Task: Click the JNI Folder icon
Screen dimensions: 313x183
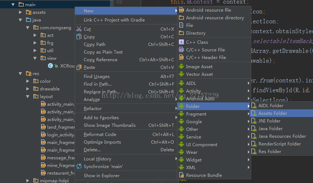Action: point(254,121)
